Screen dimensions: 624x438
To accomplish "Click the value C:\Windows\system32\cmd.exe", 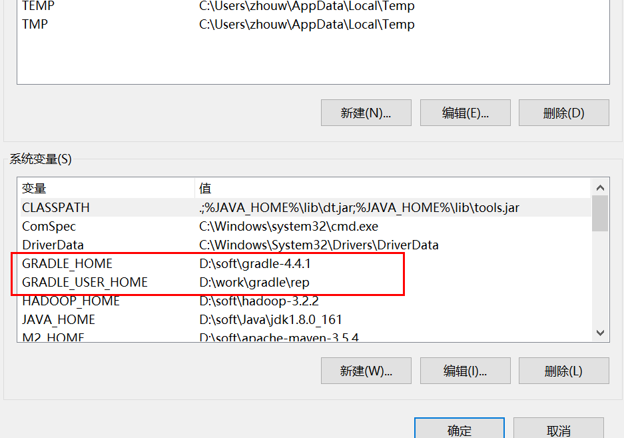I will click(x=288, y=227).
